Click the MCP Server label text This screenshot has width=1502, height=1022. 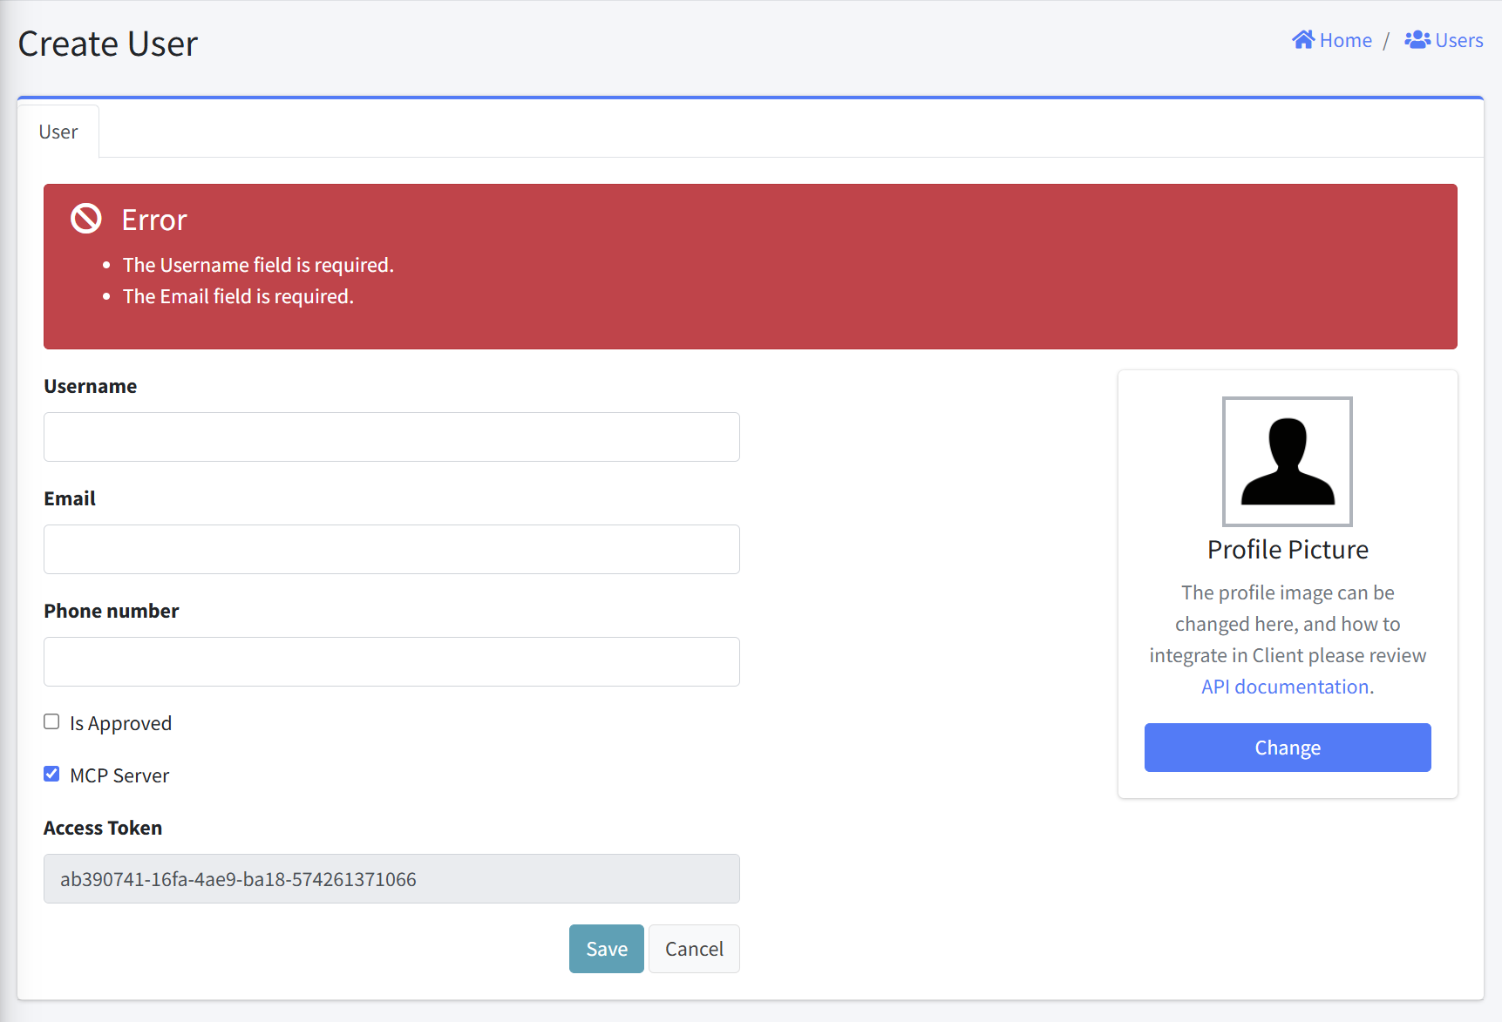pyautogui.click(x=119, y=775)
